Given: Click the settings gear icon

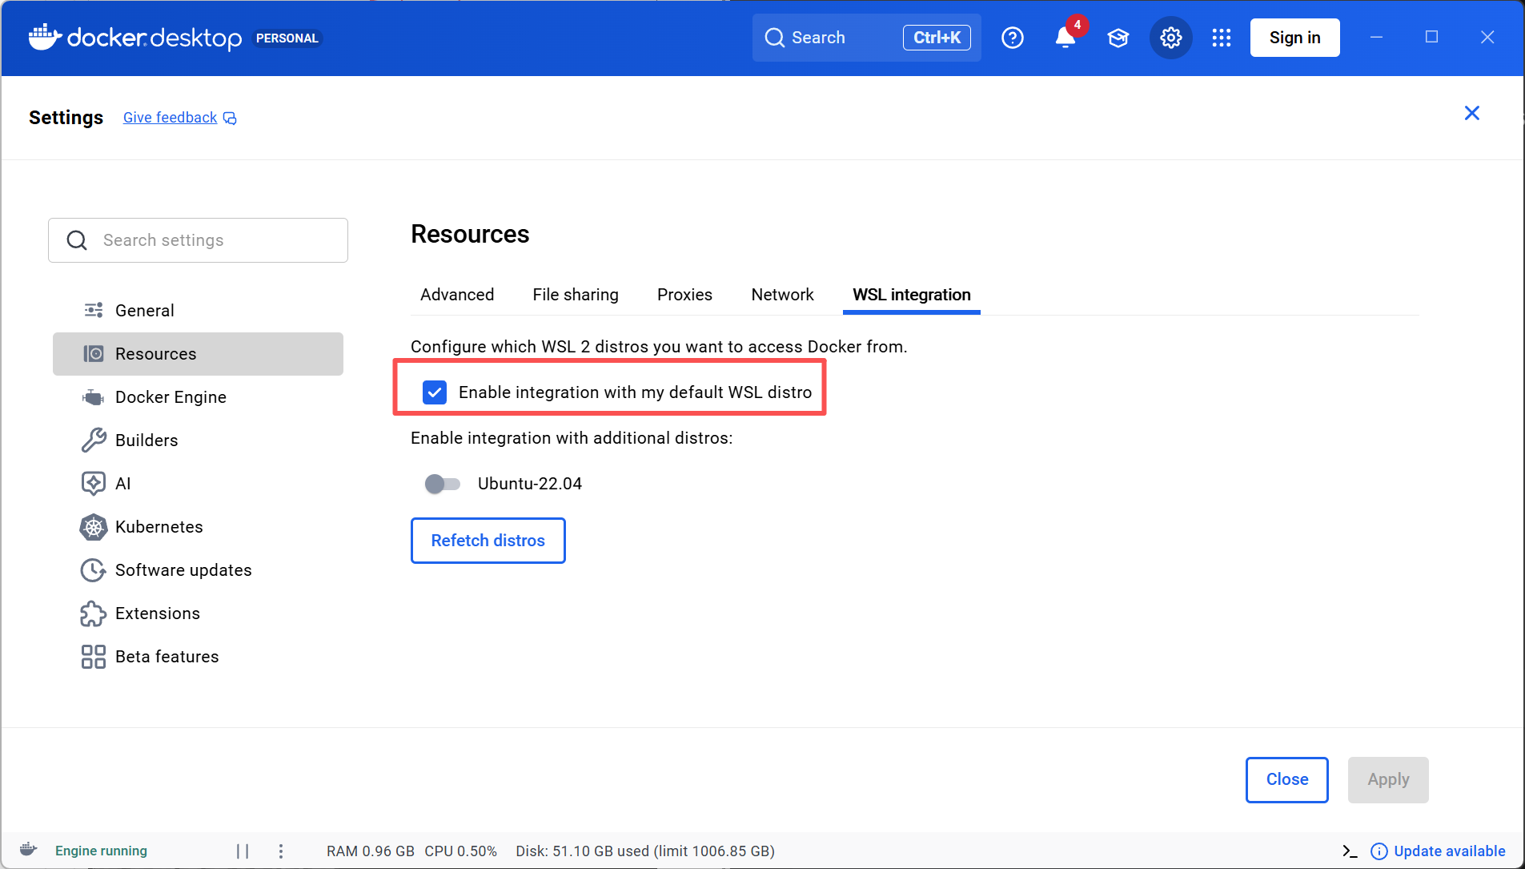Looking at the screenshot, I should coord(1171,38).
